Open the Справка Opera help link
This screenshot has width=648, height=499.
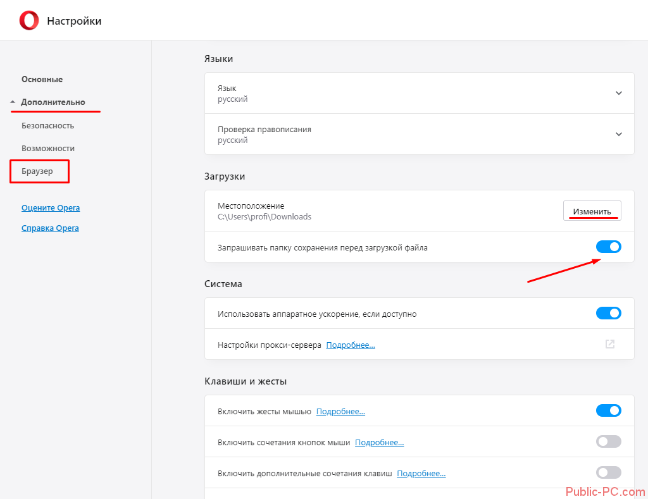coord(50,228)
